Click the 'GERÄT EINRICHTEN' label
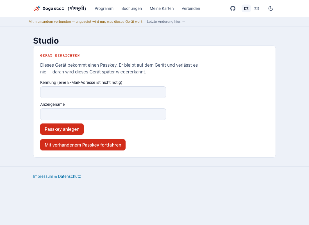The height and width of the screenshot is (225, 309). pos(60,56)
